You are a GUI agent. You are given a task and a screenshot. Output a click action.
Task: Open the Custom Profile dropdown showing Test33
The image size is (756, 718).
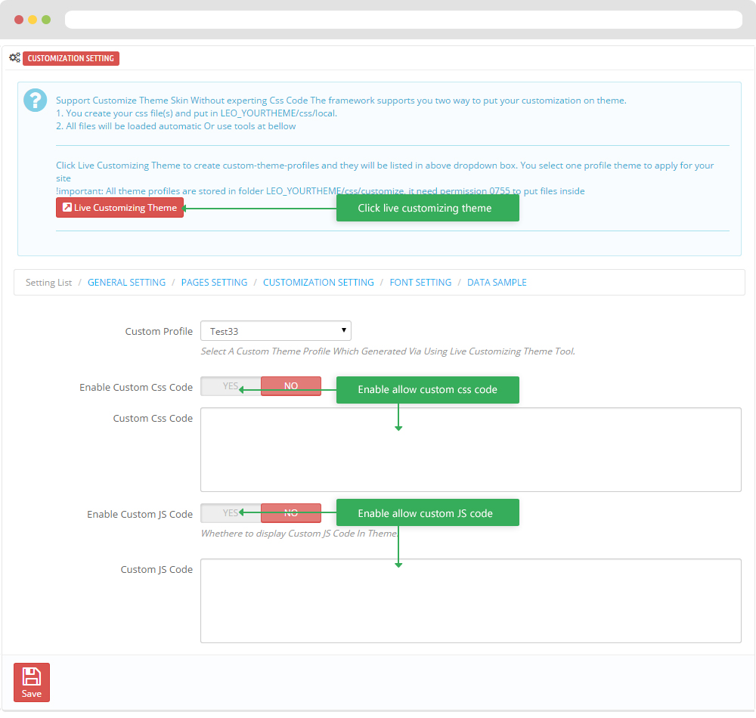click(275, 331)
